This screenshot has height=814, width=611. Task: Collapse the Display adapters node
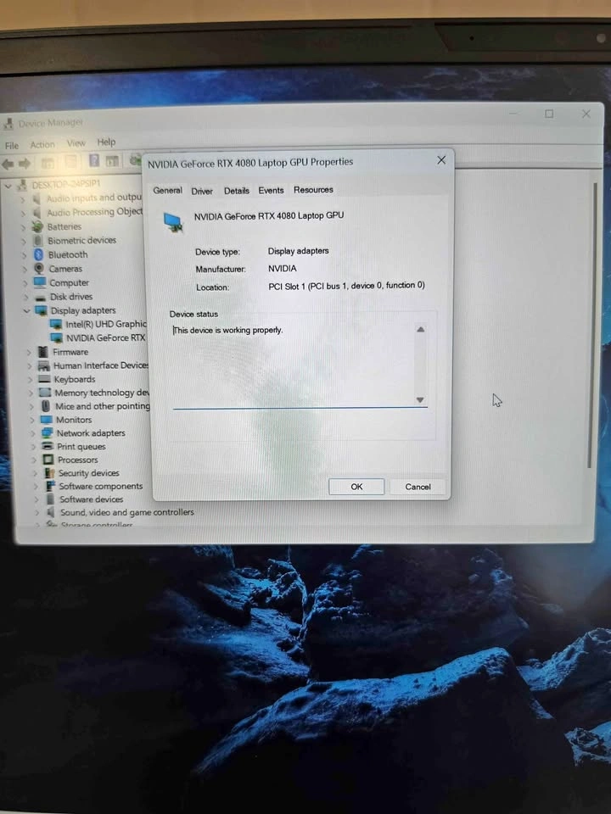click(x=26, y=310)
